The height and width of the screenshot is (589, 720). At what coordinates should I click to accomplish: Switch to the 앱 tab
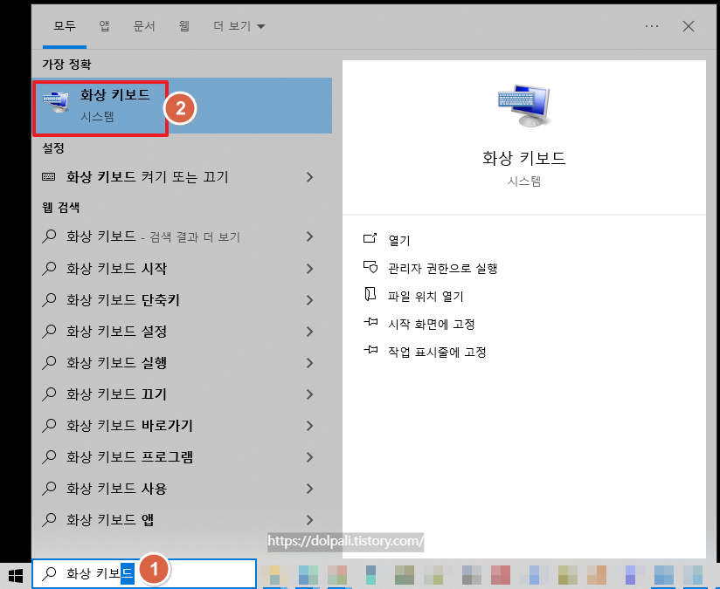[x=104, y=26]
